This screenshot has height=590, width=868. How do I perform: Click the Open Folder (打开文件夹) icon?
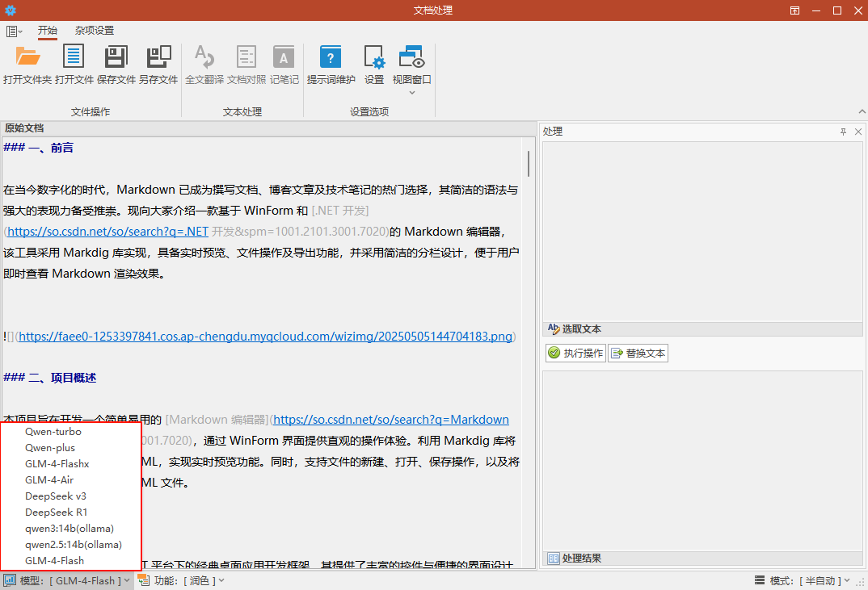[27, 57]
